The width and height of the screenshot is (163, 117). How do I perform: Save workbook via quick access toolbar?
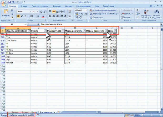tap(9, 2)
